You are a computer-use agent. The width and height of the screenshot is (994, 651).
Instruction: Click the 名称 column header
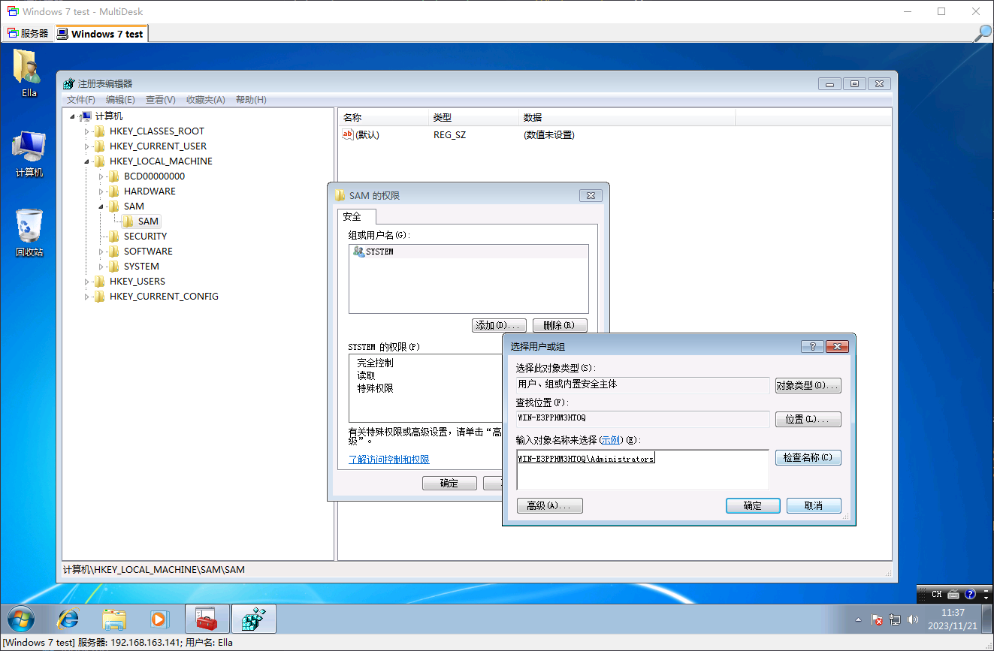(x=382, y=118)
